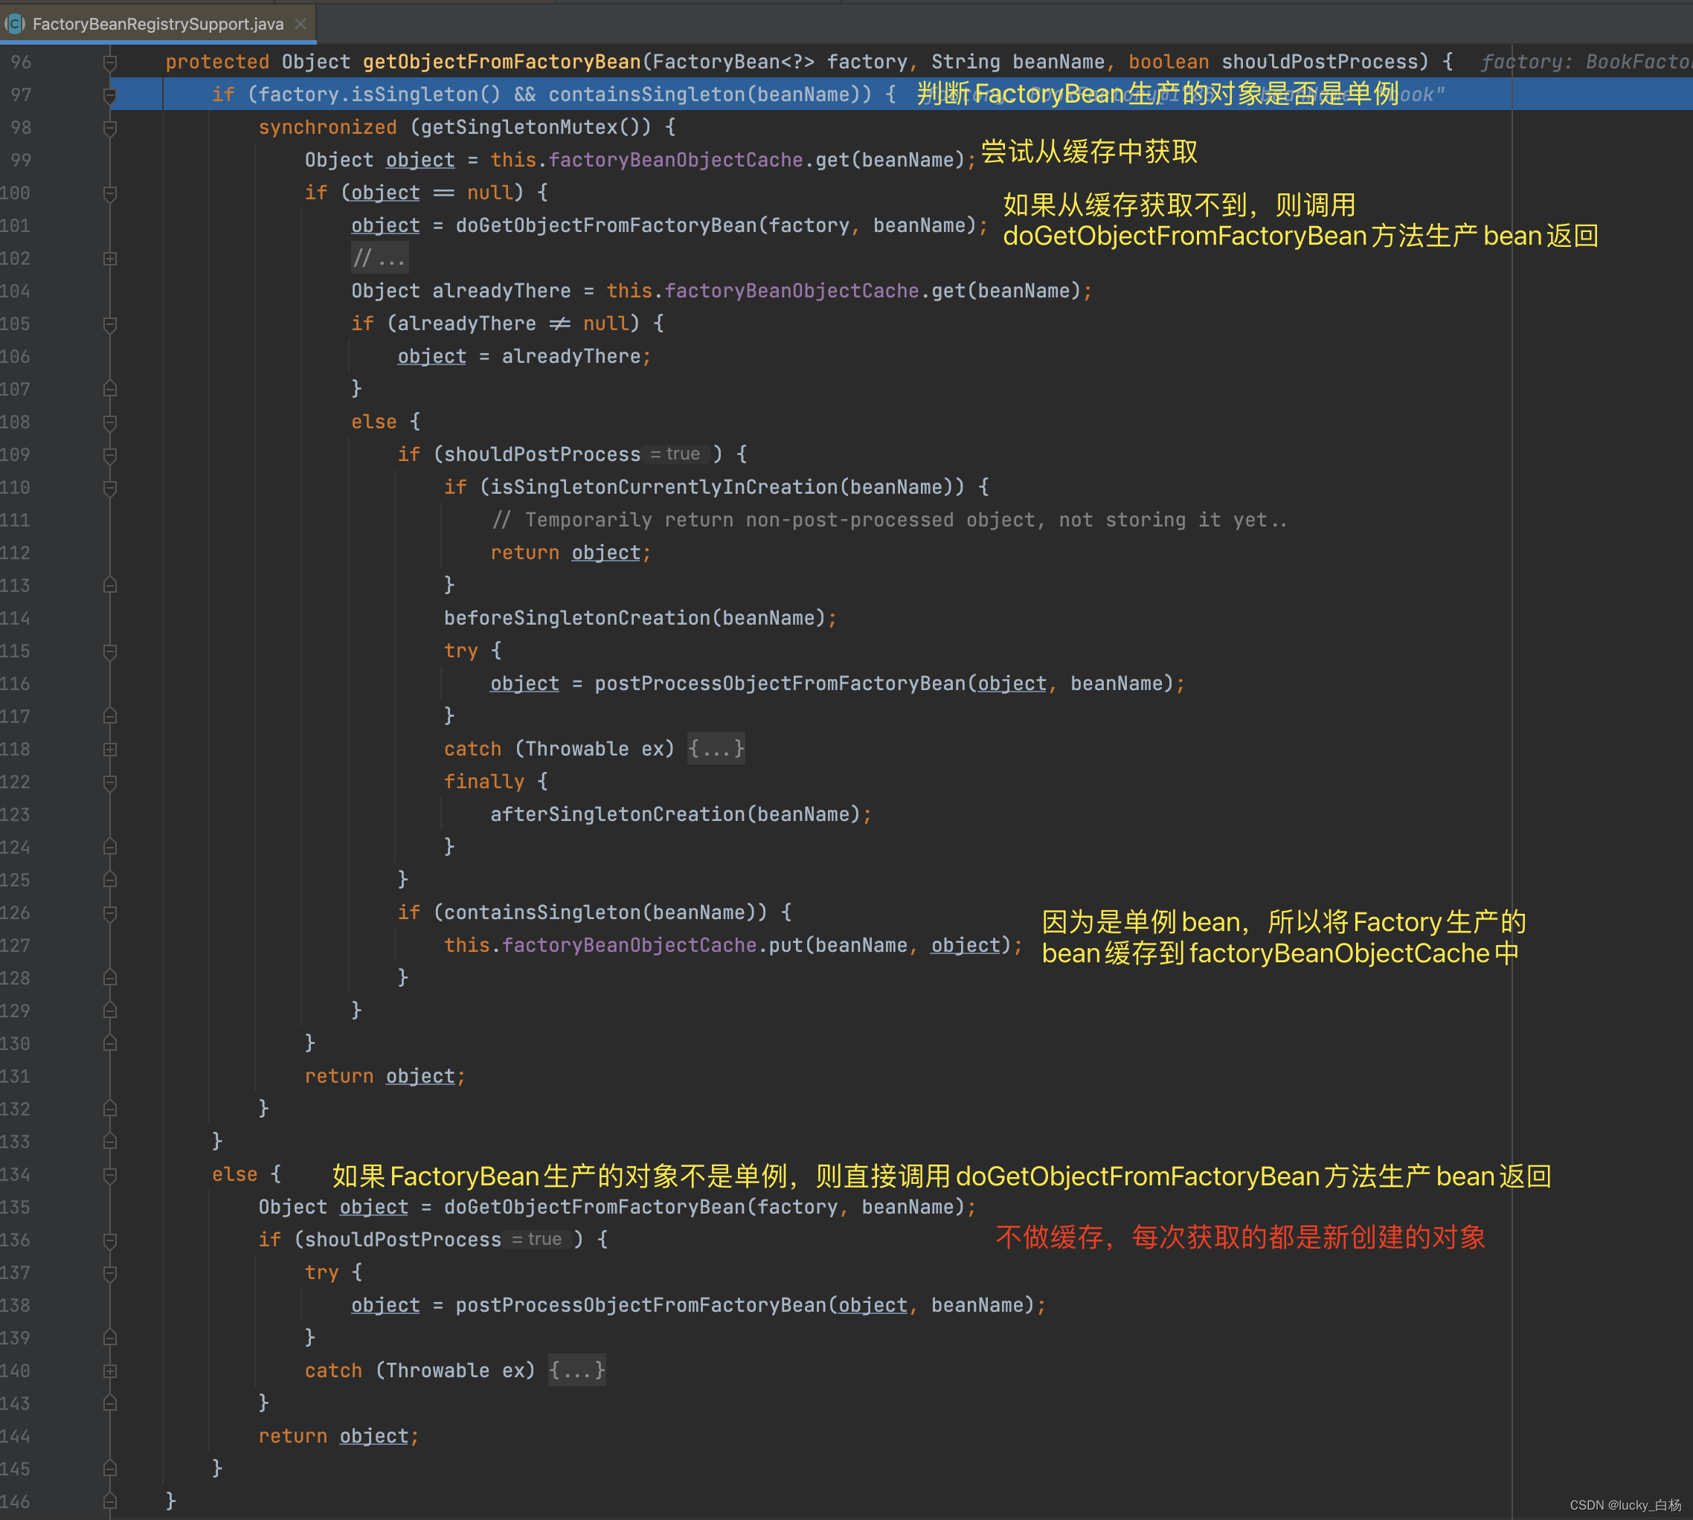The height and width of the screenshot is (1520, 1693).
Task: Click 'return object;' statement on line 144
Action: coord(338,1436)
